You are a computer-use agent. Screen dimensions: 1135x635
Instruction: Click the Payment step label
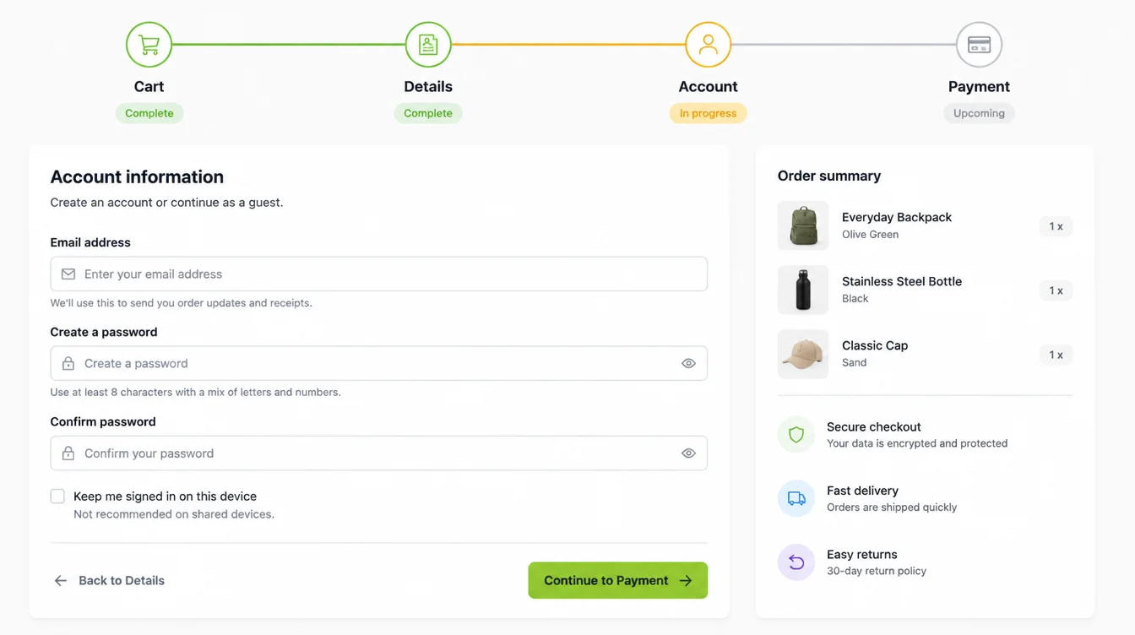point(979,87)
